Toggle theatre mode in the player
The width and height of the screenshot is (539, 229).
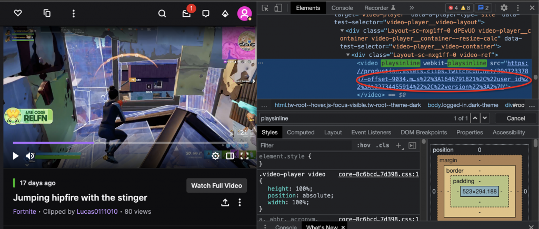pyautogui.click(x=230, y=156)
